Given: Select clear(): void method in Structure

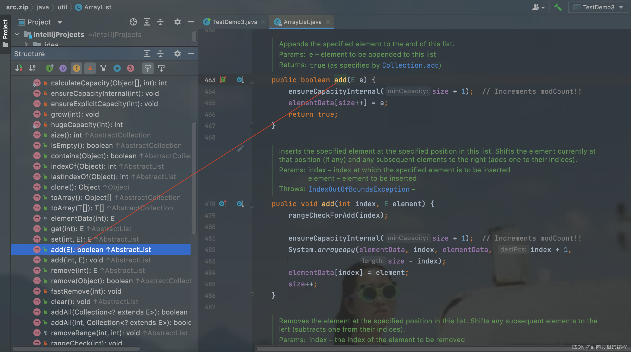Looking at the screenshot, I should pyautogui.click(x=101, y=301).
